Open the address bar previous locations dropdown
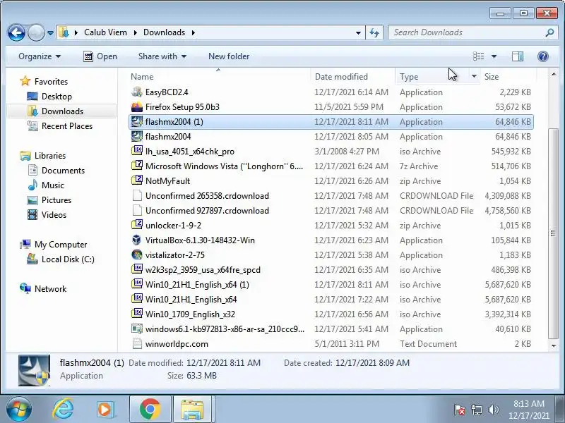 [358, 32]
